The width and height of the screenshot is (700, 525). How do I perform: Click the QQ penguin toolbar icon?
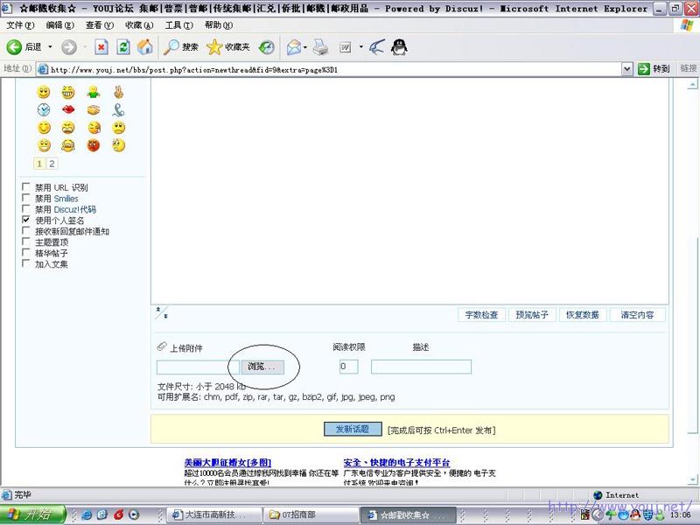399,46
